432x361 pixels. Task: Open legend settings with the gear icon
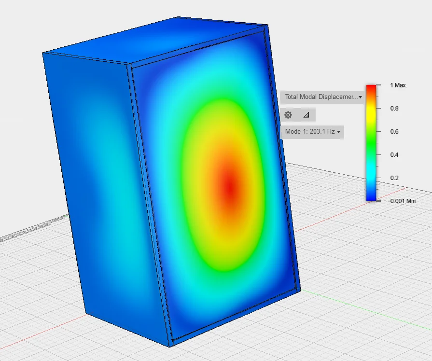pos(289,115)
